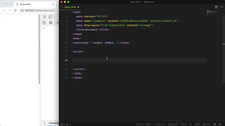Select the index.html editor tab
The width and height of the screenshot is (225, 126).
(x=70, y=7)
